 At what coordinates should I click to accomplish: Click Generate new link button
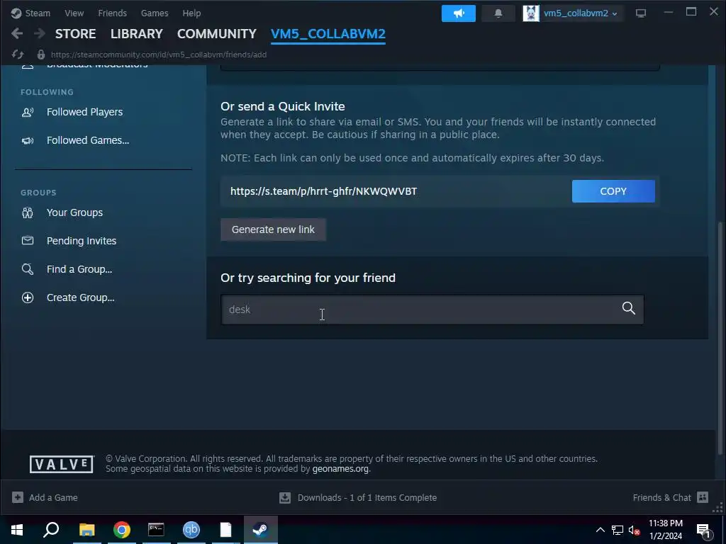273,229
